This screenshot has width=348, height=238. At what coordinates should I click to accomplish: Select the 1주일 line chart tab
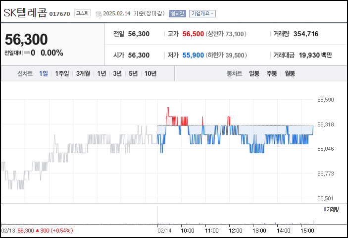62,73
